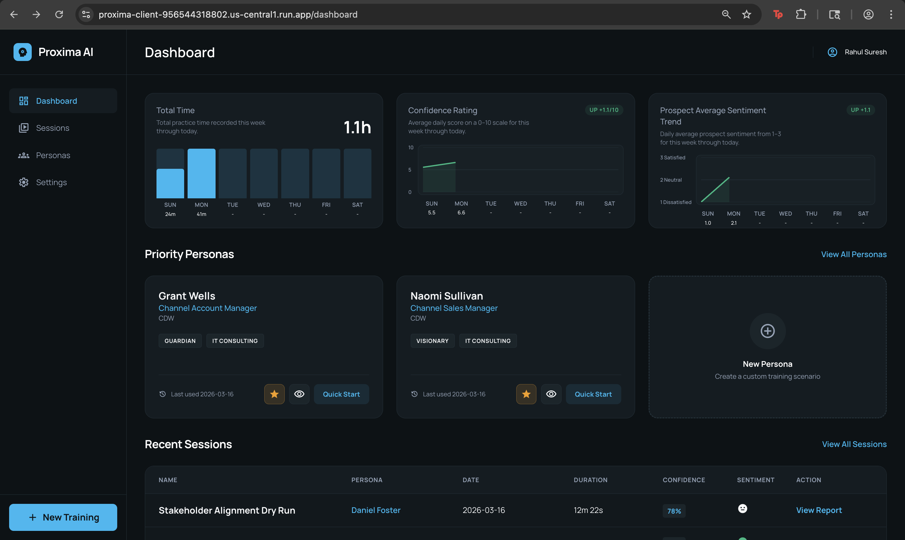Open the browser extensions puzzle menu

(801, 14)
